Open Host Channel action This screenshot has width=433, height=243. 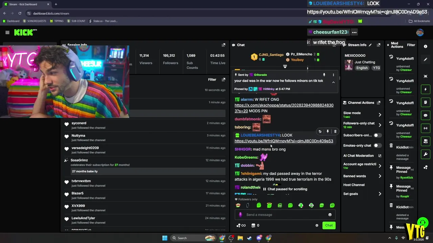pyautogui.click(x=354, y=185)
